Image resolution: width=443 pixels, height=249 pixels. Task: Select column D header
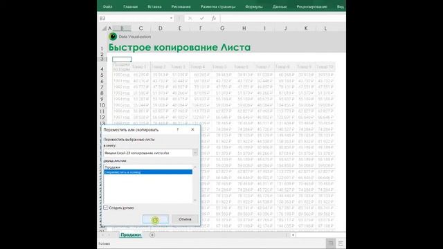160,28
